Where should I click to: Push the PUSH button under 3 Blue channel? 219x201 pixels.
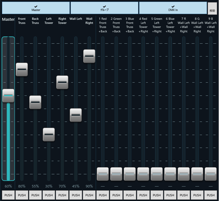click(130, 195)
